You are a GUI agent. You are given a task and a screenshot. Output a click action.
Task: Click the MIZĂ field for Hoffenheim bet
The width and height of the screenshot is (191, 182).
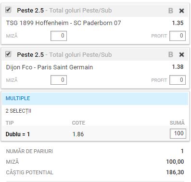(x=59, y=36)
